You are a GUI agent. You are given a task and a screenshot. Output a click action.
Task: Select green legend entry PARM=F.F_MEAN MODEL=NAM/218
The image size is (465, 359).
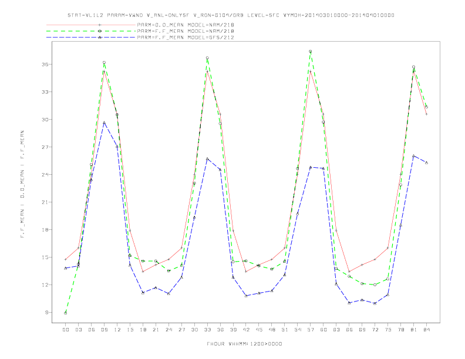pos(186,31)
